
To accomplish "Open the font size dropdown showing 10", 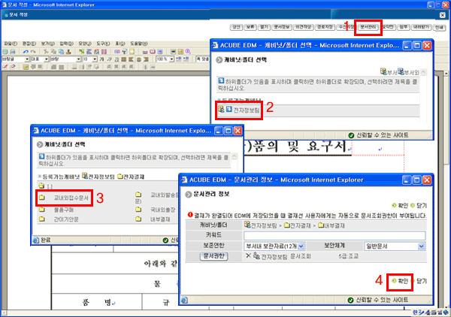I will click(95, 59).
